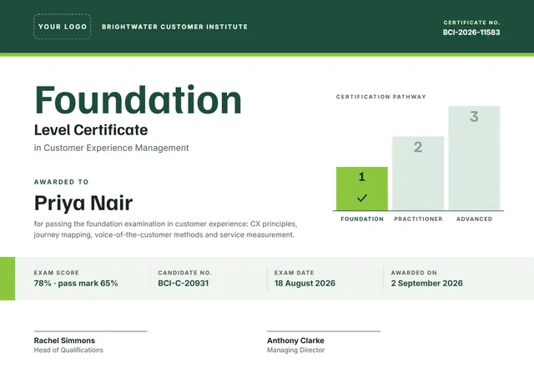Click the AWARDED ON label
The height and width of the screenshot is (378, 534).
point(414,273)
